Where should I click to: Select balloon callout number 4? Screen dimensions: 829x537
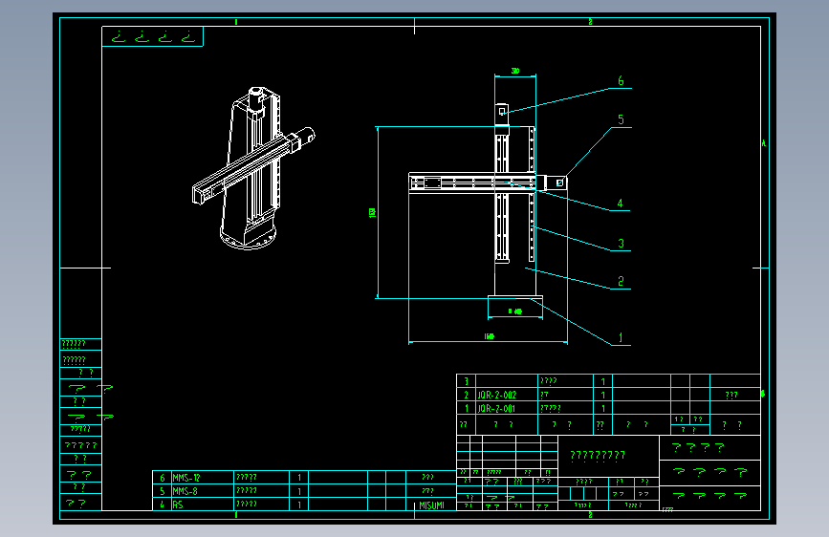click(x=621, y=204)
